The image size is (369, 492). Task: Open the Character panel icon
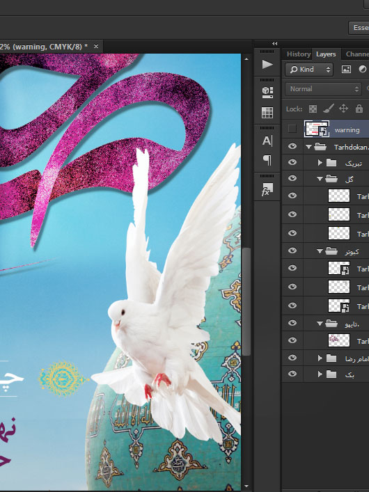[267, 141]
